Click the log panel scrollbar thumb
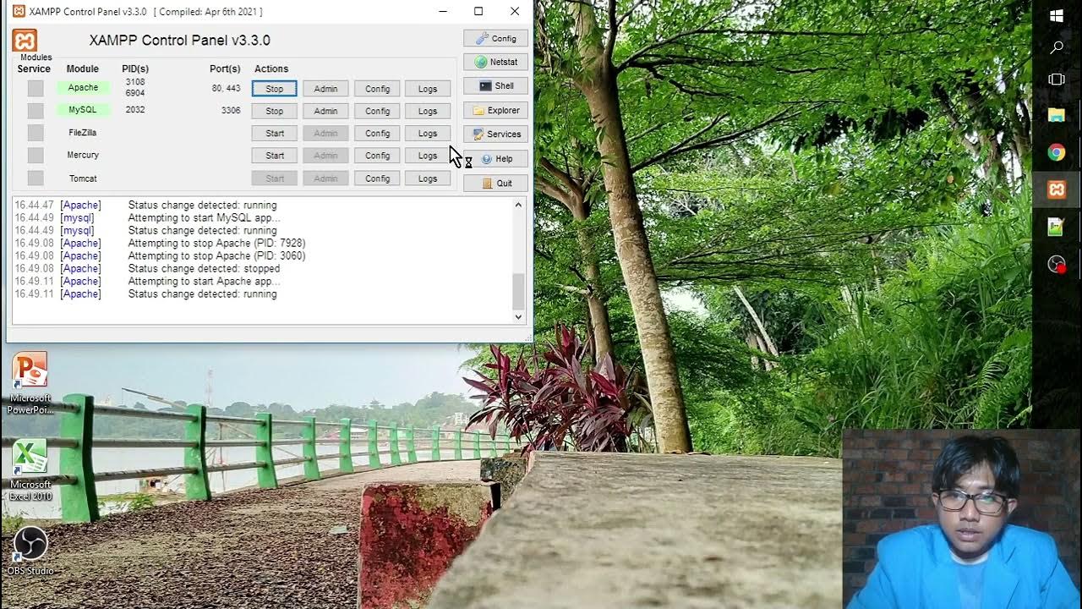The width and height of the screenshot is (1082, 609). 518,291
